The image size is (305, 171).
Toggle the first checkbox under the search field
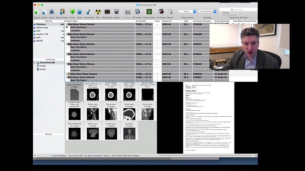(x=221, y=13)
